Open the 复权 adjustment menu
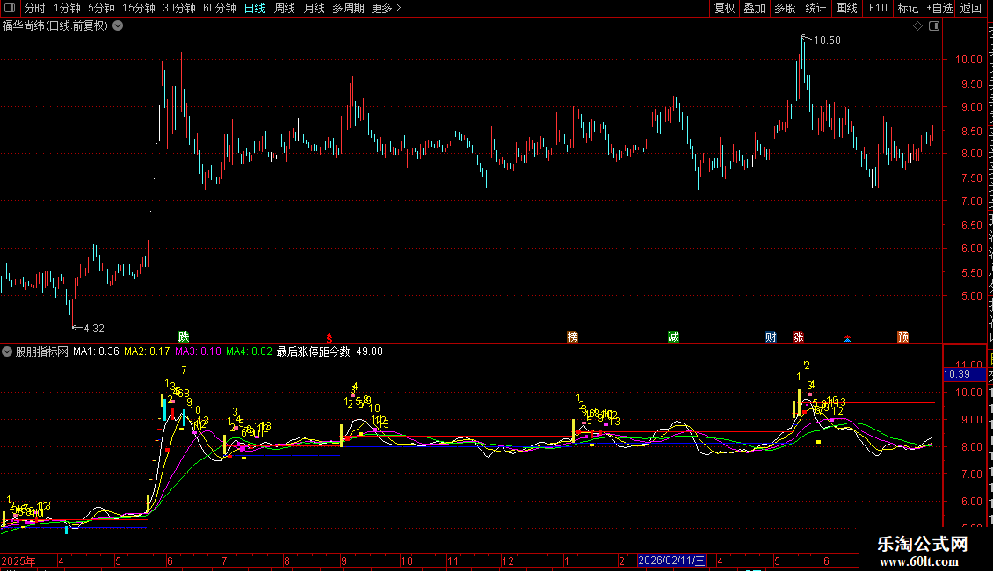The image size is (993, 571). coord(724,8)
